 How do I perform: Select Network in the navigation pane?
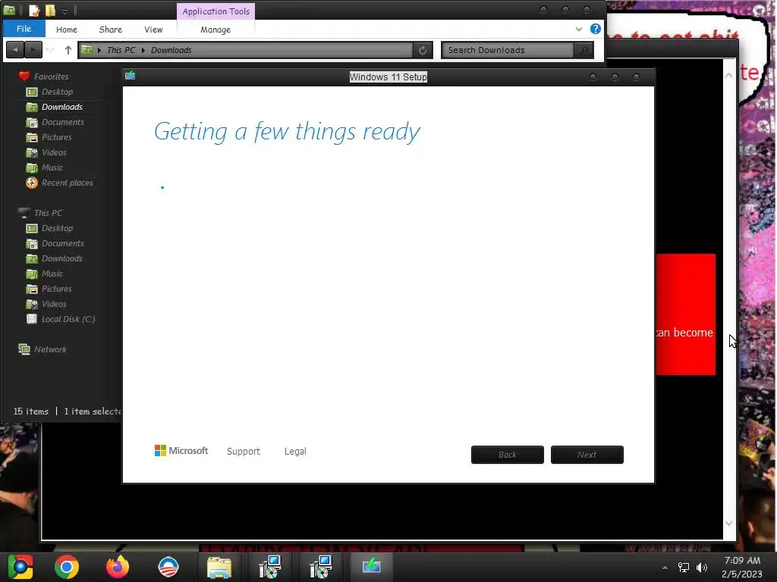(50, 349)
